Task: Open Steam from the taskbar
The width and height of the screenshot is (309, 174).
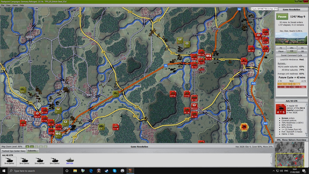Action: (107, 171)
